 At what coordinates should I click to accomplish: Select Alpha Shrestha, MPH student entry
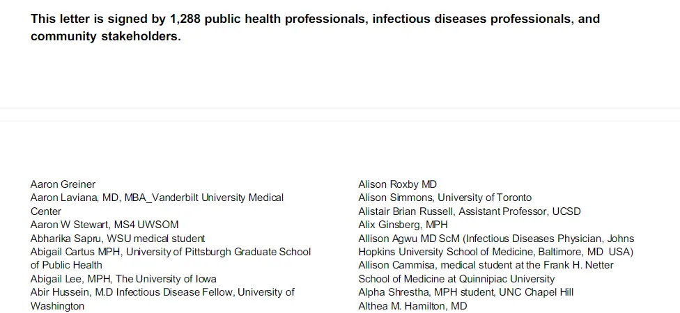point(465,292)
